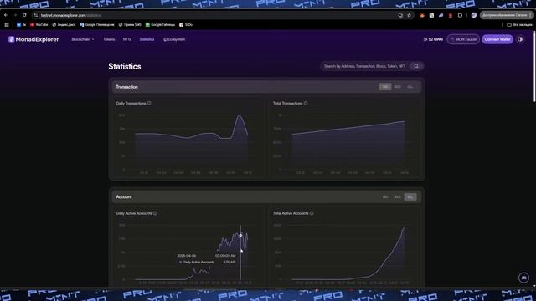Screen dimensions: 536x301
Task: Click the info icon next to Total Transactions
Action: tap(306, 103)
